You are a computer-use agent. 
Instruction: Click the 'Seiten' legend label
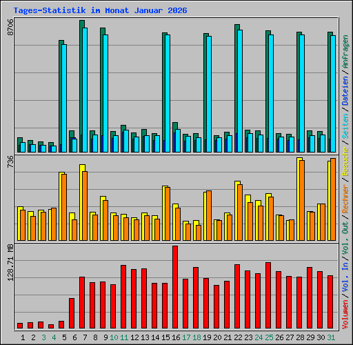(345, 126)
